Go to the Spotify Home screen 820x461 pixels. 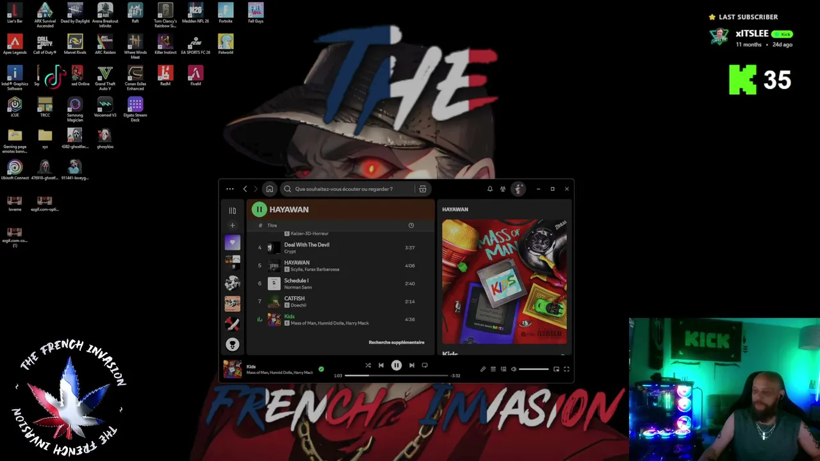(270, 189)
